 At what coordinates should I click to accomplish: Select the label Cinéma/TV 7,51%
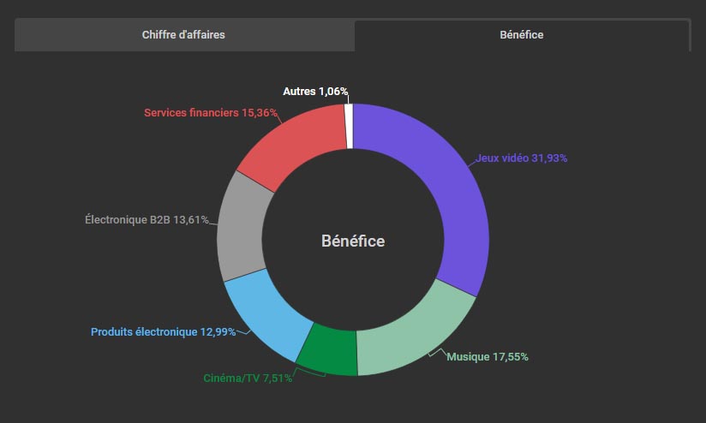248,378
